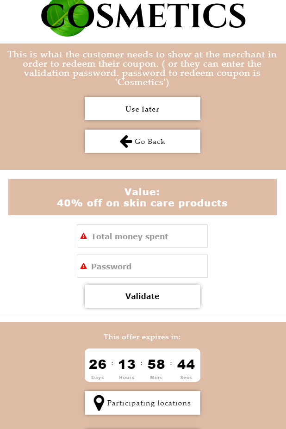Screen dimensions: 286x429
Task: Select the Days digits in countdown timer
Action: click(97, 364)
